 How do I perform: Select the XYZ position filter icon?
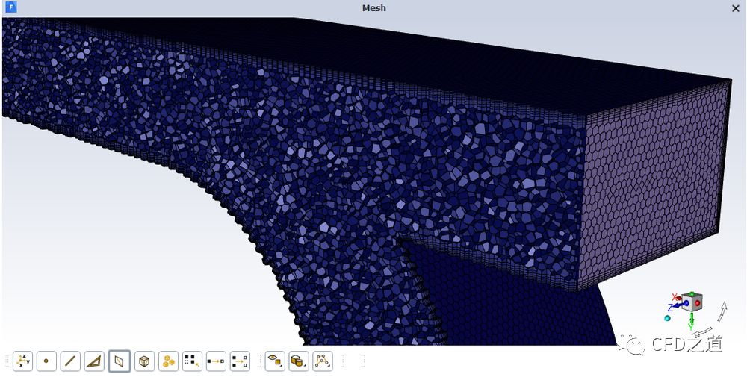(22, 361)
